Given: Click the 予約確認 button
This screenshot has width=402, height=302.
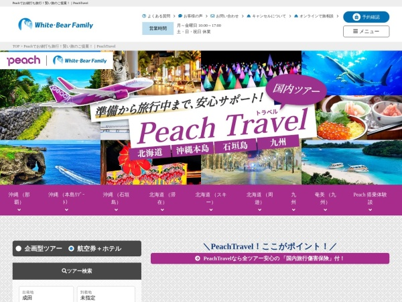Looking at the screenshot, I should [x=366, y=17].
